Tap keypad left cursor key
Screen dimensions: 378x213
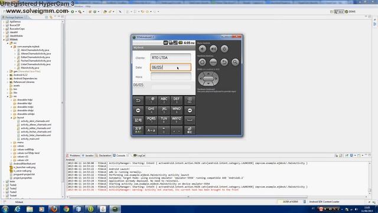[x=138, y=111]
